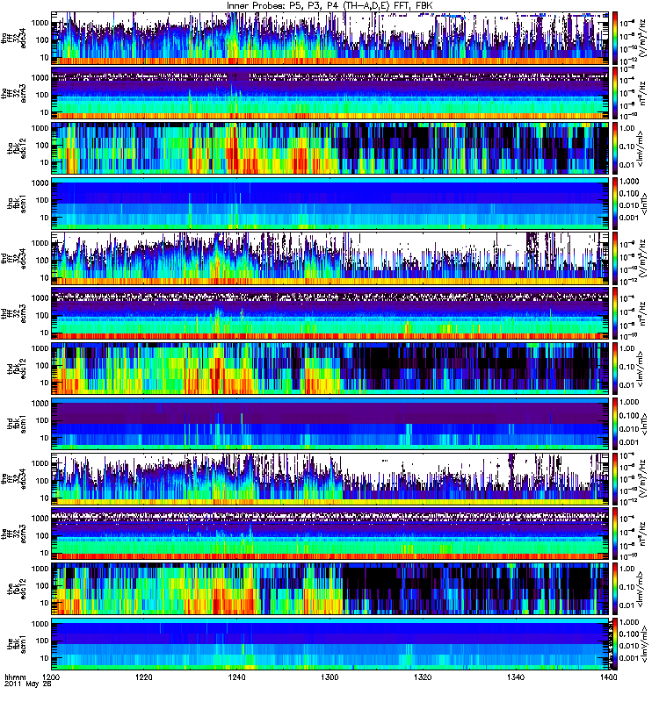Click the "1200" time axis label
659x702 pixels.
51,677
